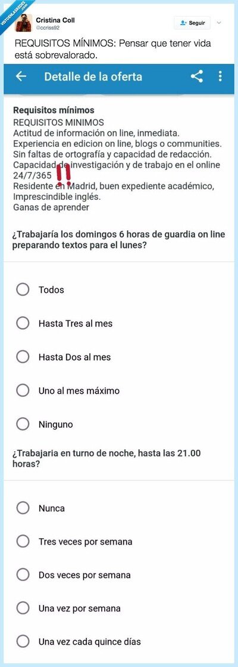238x667 pixels.
Task: Click the Cristina Coll name link
Action: pos(55,20)
